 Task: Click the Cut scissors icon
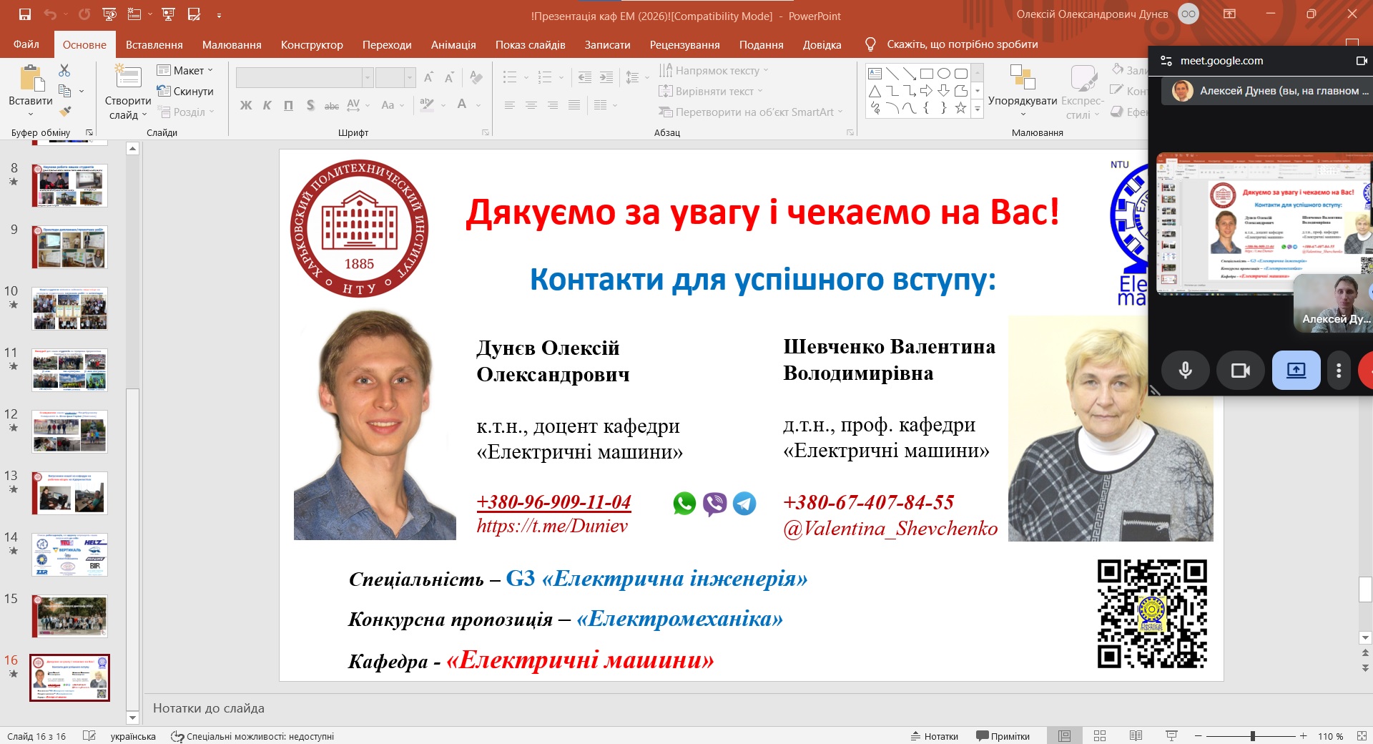click(x=65, y=70)
